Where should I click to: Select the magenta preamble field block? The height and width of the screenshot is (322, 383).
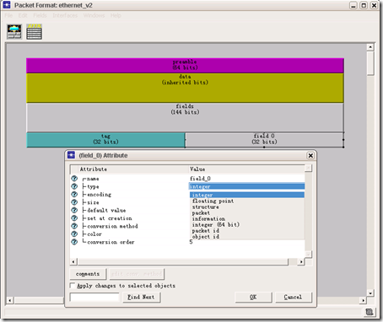tap(185, 66)
